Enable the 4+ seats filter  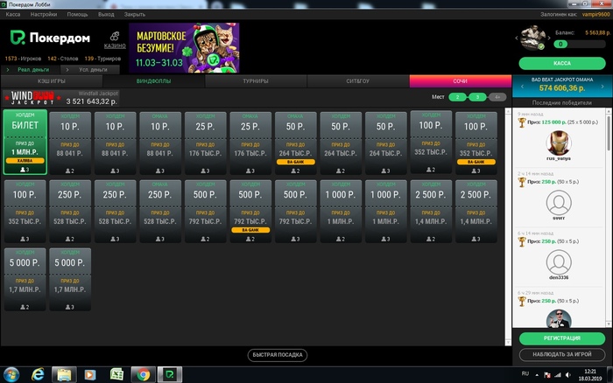(497, 97)
